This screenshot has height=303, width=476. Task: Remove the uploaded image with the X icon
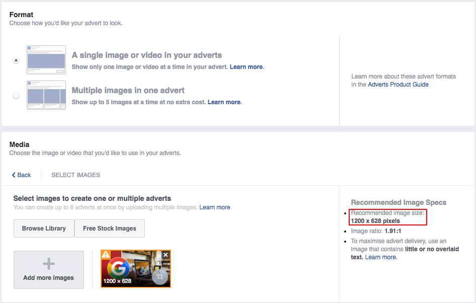[166, 255]
